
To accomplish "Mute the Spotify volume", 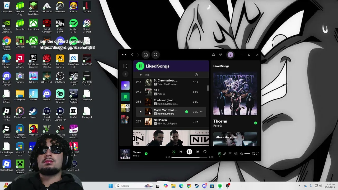I will coord(241,154).
